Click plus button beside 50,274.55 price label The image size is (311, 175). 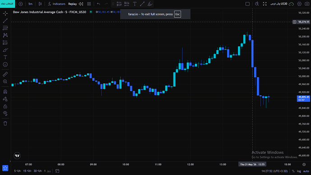coord(294,22)
